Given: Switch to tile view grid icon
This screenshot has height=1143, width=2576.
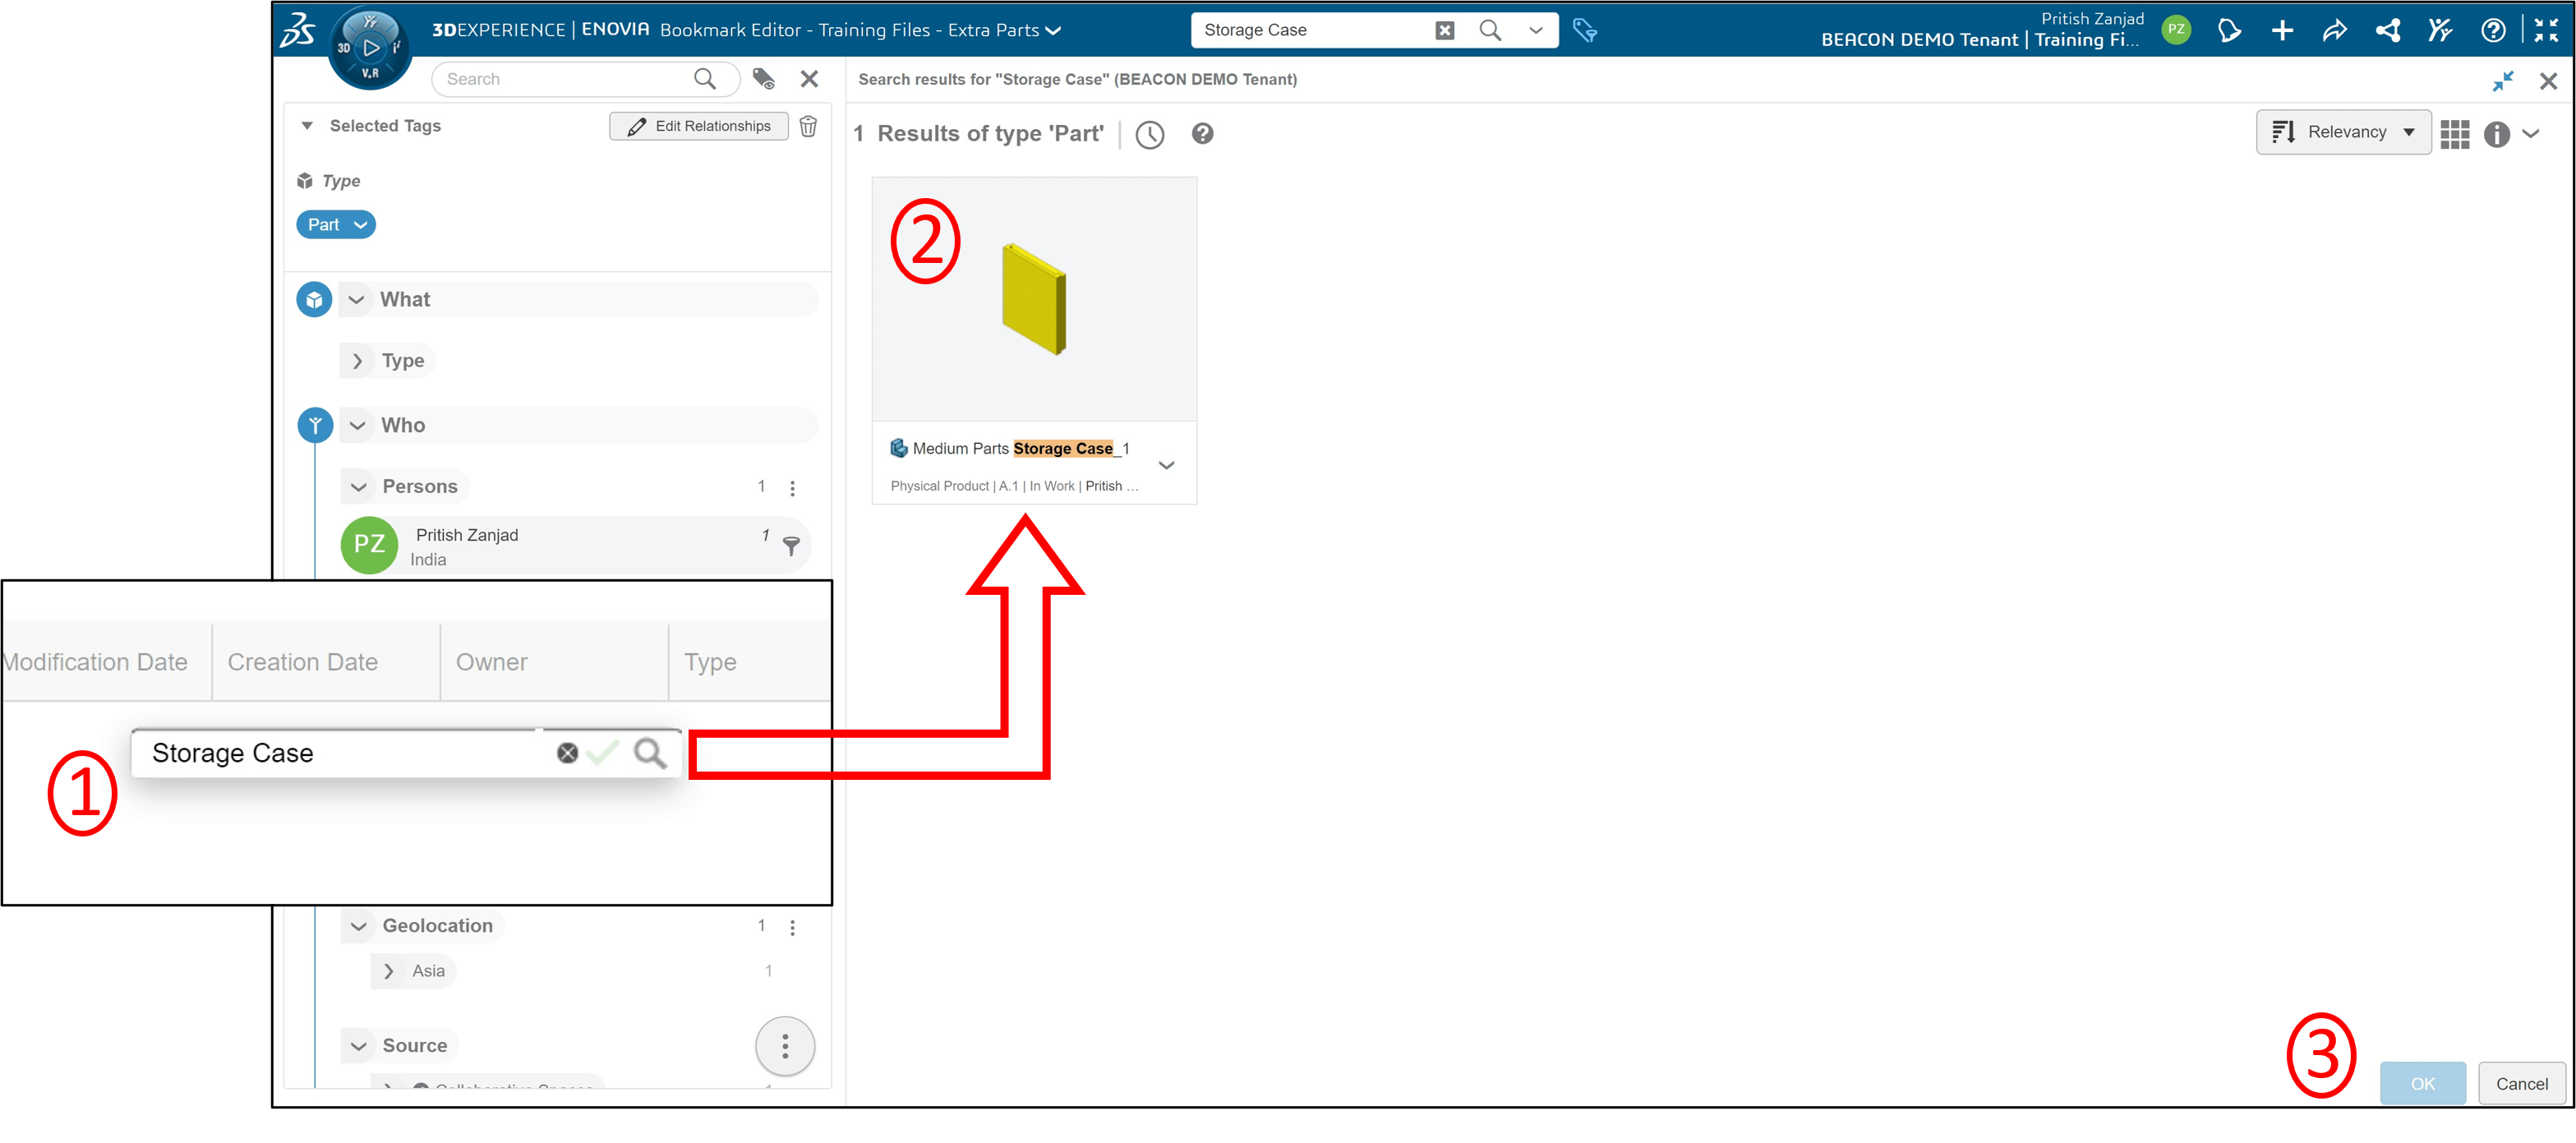Looking at the screenshot, I should [x=2454, y=134].
